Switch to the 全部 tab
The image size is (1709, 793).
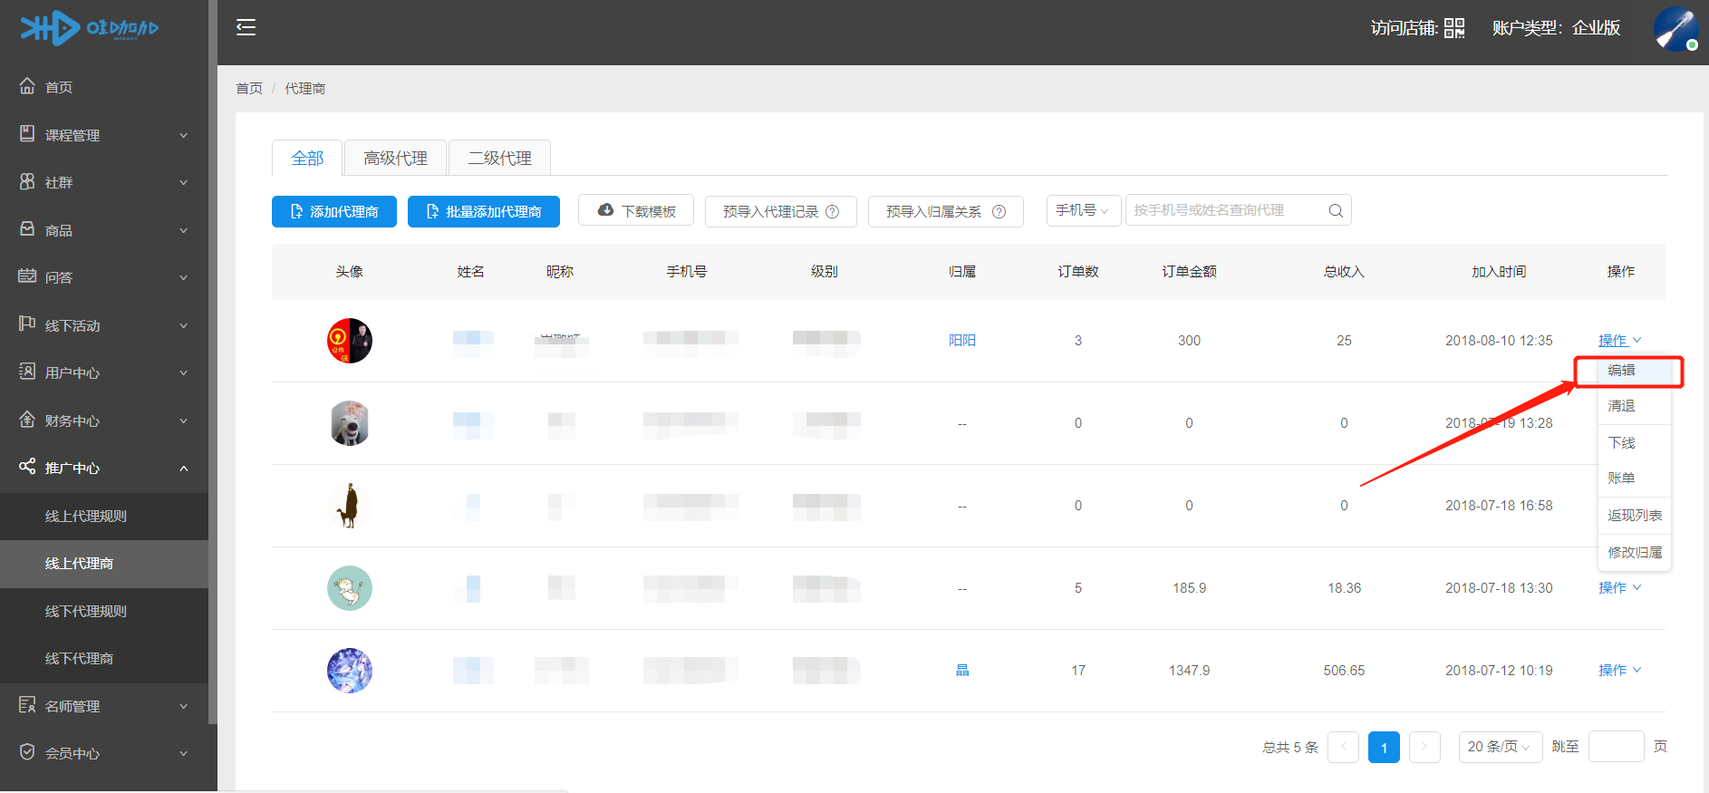307,158
